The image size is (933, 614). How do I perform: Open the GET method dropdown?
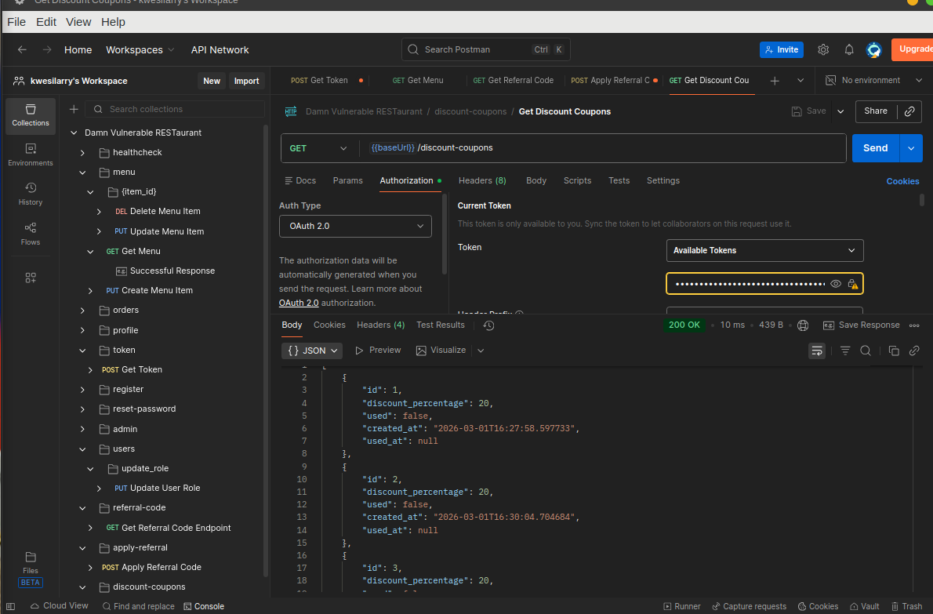pyautogui.click(x=318, y=148)
